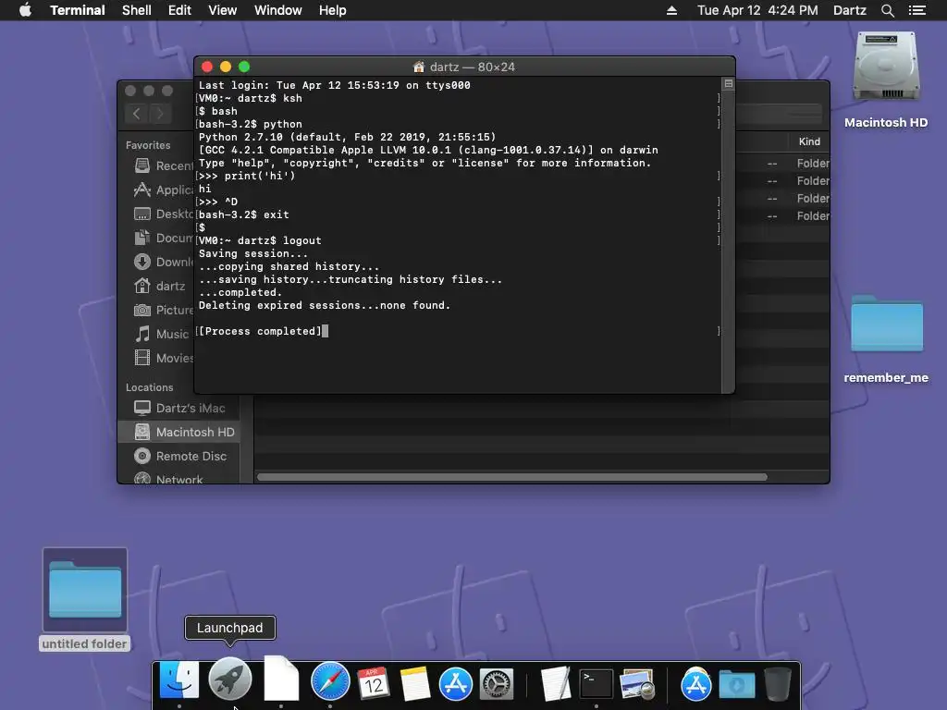Screen dimensions: 947x710
Task: Close the Terminal window with red button
Action: coord(207,67)
